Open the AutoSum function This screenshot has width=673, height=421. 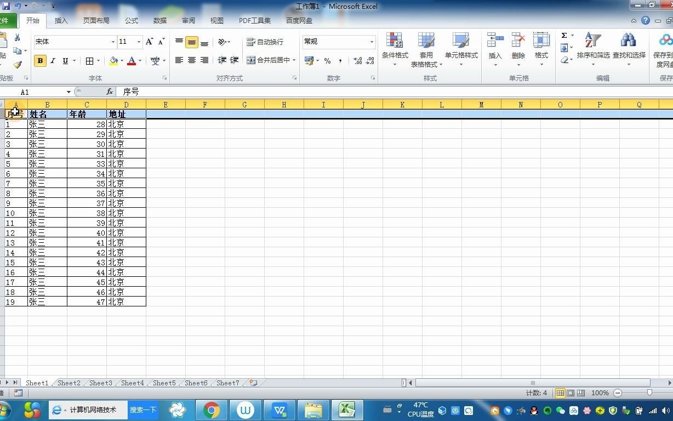[565, 35]
